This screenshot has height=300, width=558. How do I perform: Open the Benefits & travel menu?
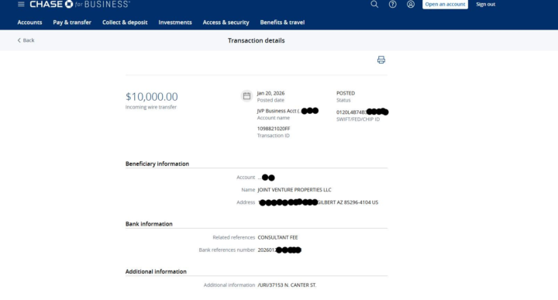point(282,22)
